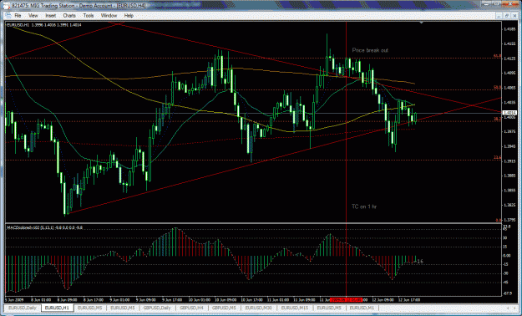This screenshot has height=316, width=522.
Task: Minimize the MIG Trading Station window
Action: pos(486,4)
